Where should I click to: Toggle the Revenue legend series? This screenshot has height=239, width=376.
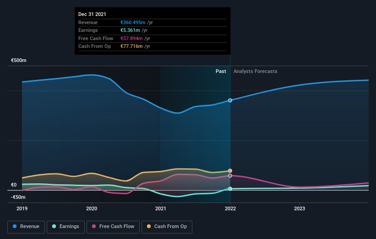tap(26, 227)
